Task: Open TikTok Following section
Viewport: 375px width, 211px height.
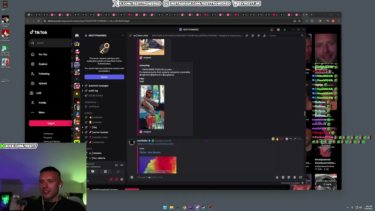Action: [44, 74]
